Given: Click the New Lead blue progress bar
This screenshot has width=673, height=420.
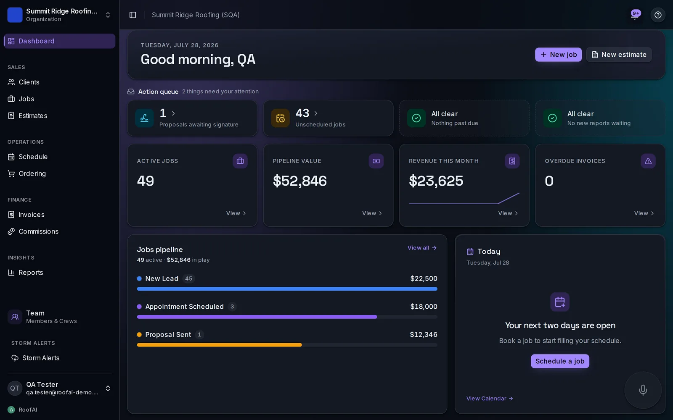Looking at the screenshot, I should 287,289.
